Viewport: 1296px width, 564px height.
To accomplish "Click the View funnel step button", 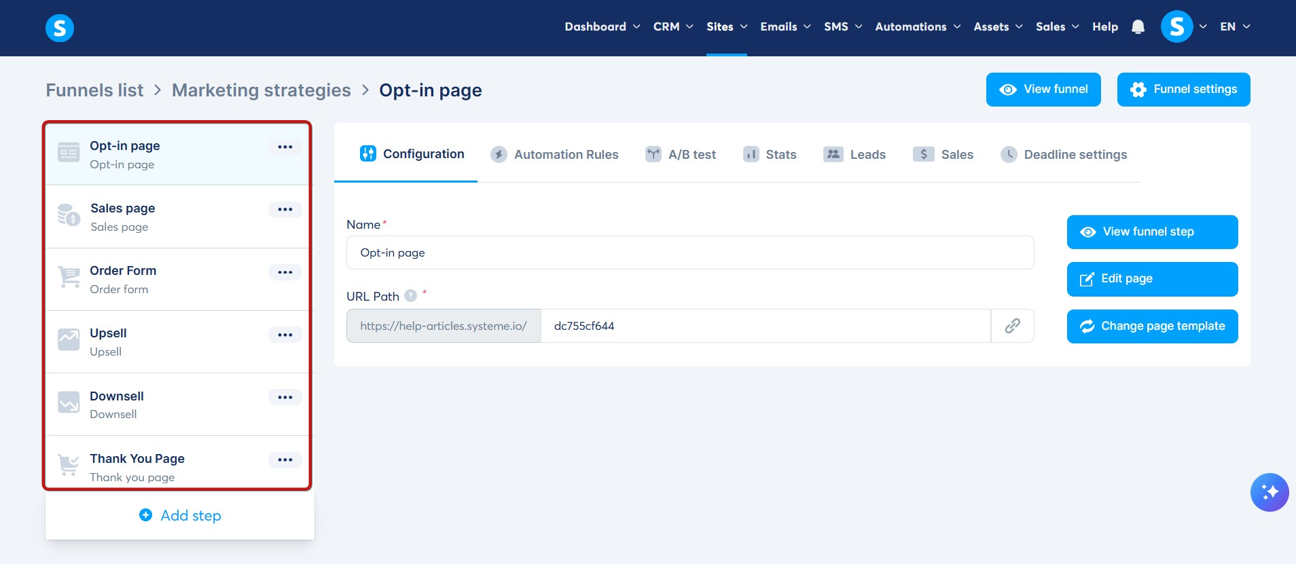I will point(1152,232).
